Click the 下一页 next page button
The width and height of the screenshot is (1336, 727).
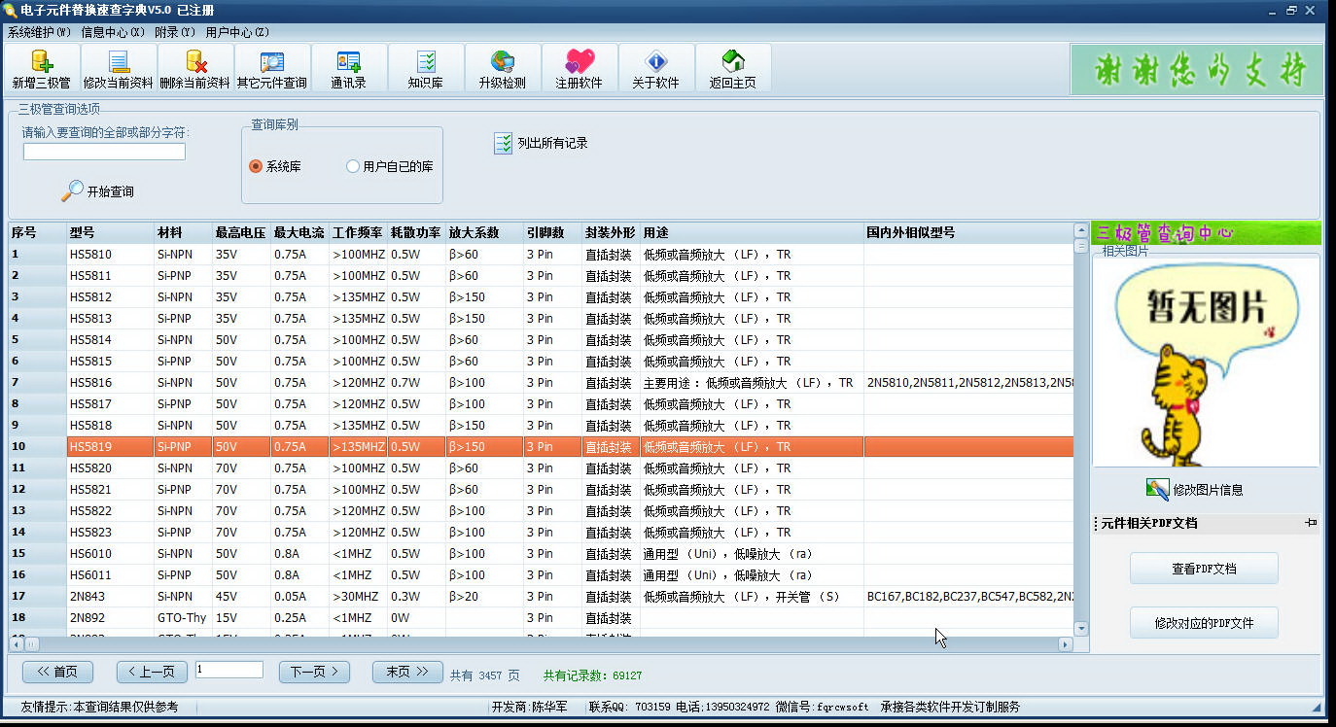[x=314, y=672]
